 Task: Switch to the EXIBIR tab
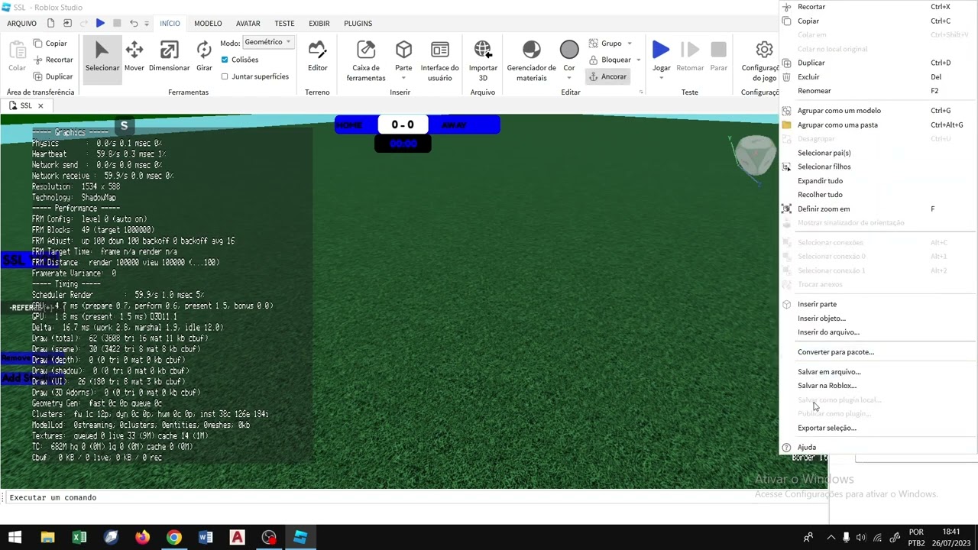click(319, 24)
